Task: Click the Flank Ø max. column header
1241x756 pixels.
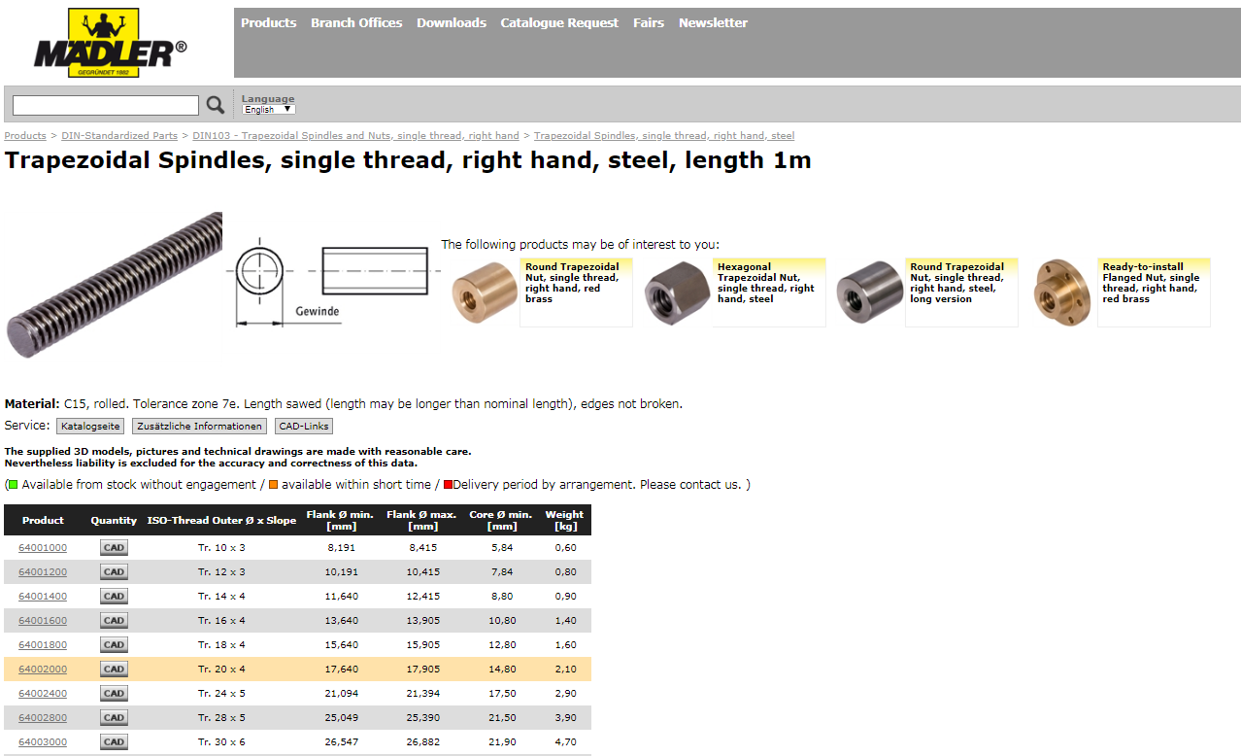Action: point(421,520)
